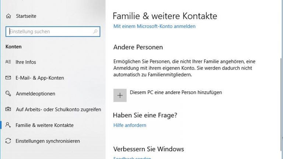Click the Anmeldeoptionen key icon
Image resolution: width=283 pixels, height=159 pixels.
pos(8,94)
